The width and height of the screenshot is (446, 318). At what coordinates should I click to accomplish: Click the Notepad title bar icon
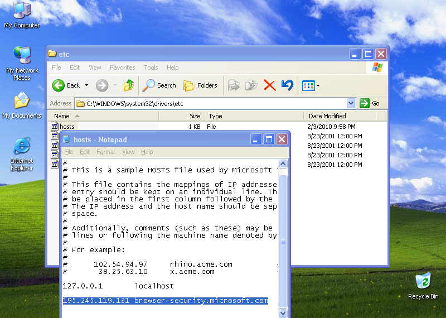point(66,139)
